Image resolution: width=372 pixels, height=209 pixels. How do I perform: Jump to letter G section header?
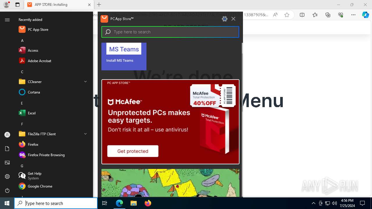pos(22,166)
